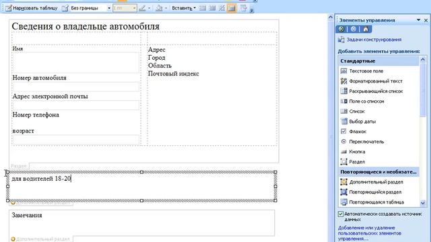Toggle Автоматически создавать источник данных checkbox
Screen dimensions: 431x242
tap(341, 214)
